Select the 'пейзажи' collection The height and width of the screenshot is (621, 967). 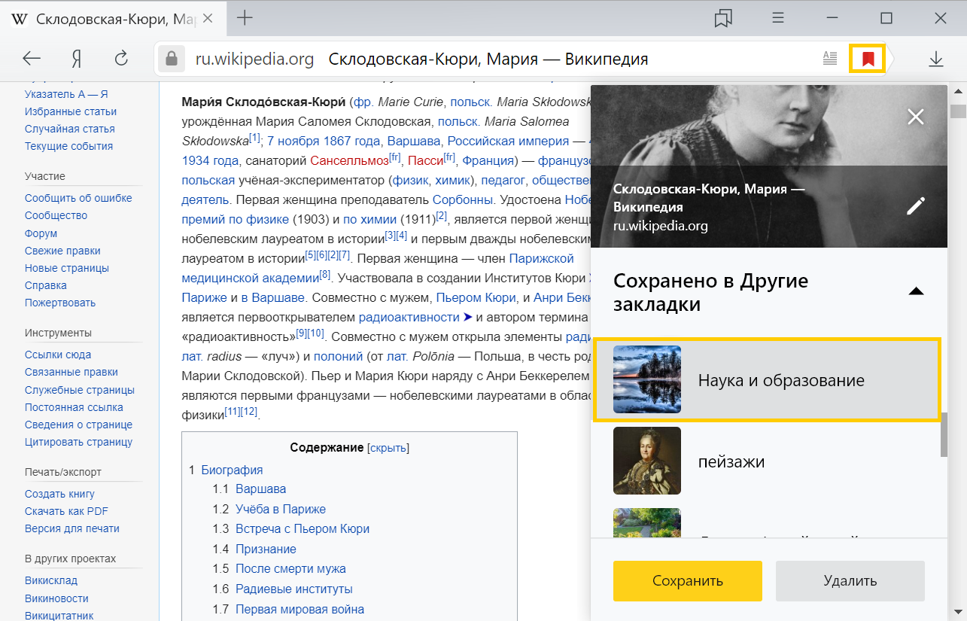click(x=767, y=461)
